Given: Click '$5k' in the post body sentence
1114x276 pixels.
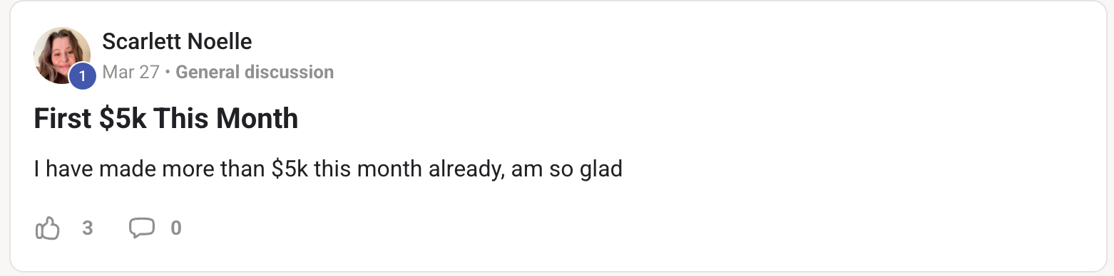Looking at the screenshot, I should tap(290, 169).
